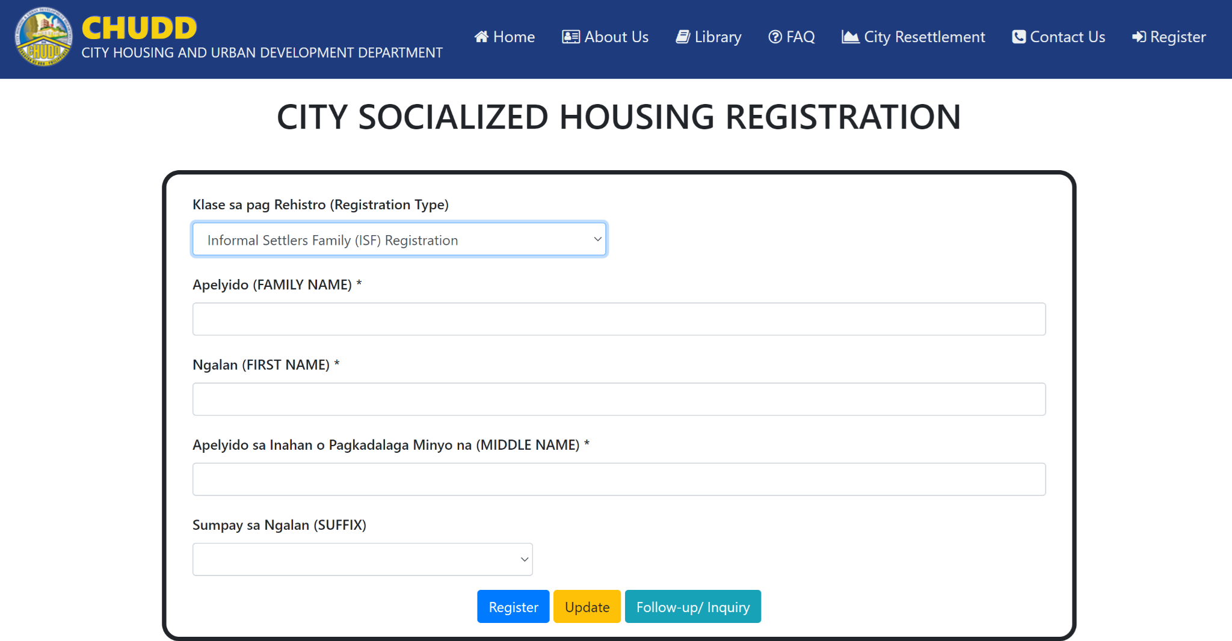The height and width of the screenshot is (641, 1232).
Task: Click the Ngalan first name field
Action: tap(618, 399)
